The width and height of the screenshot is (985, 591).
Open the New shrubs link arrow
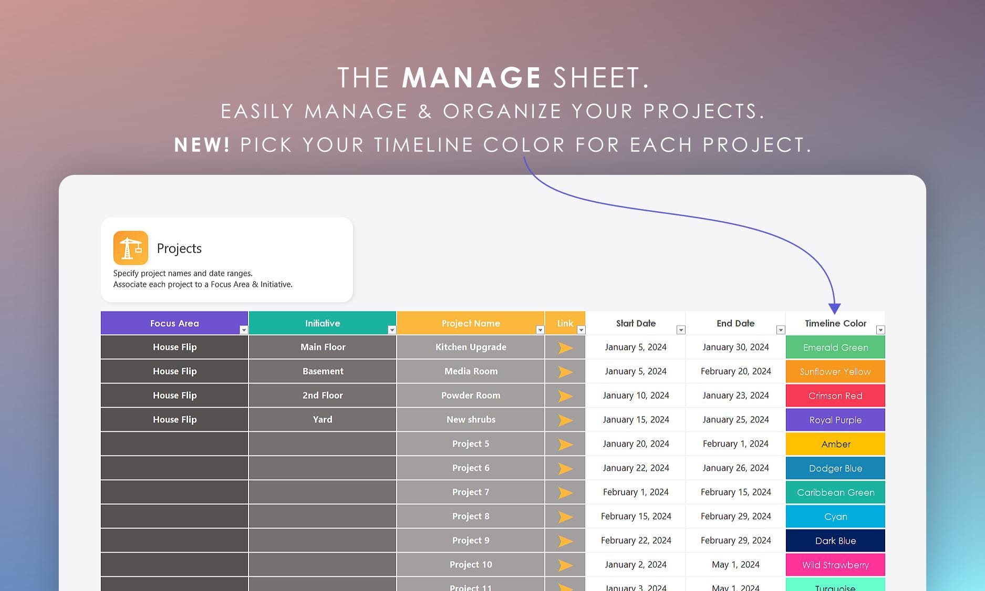565,419
